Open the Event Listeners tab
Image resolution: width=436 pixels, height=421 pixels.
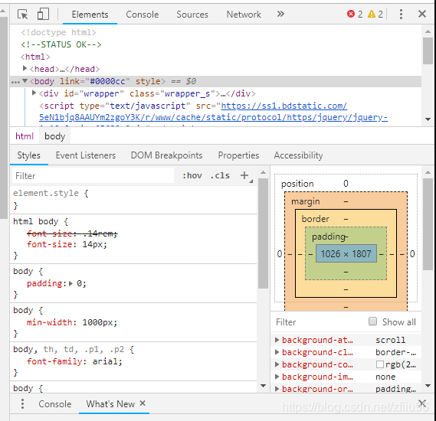pos(86,155)
